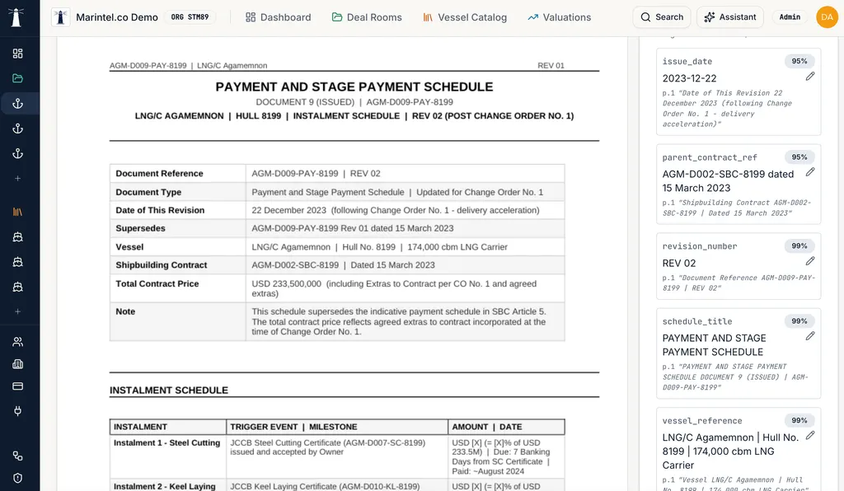The height and width of the screenshot is (491, 844).
Task: Click the 'Instalment 2 - Keel Laying' cell
Action: pos(165,486)
